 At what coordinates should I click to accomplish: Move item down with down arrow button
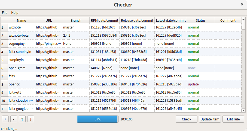31,119
